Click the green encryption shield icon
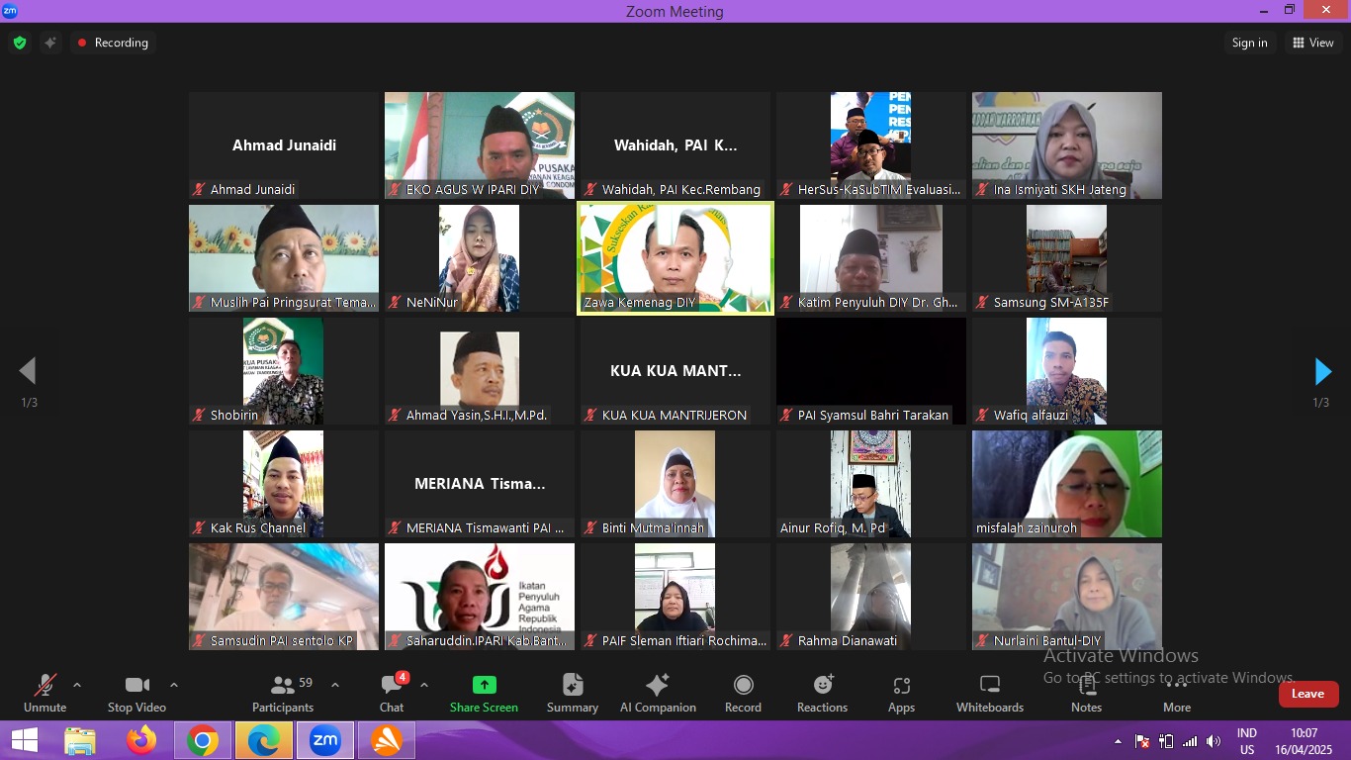Viewport: 1351px width, 760px height. tap(20, 43)
